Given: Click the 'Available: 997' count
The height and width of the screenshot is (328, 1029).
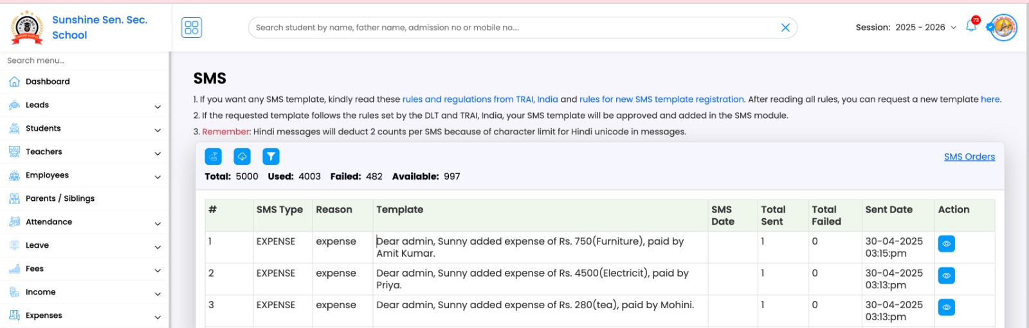Looking at the screenshot, I should pyautogui.click(x=426, y=176).
